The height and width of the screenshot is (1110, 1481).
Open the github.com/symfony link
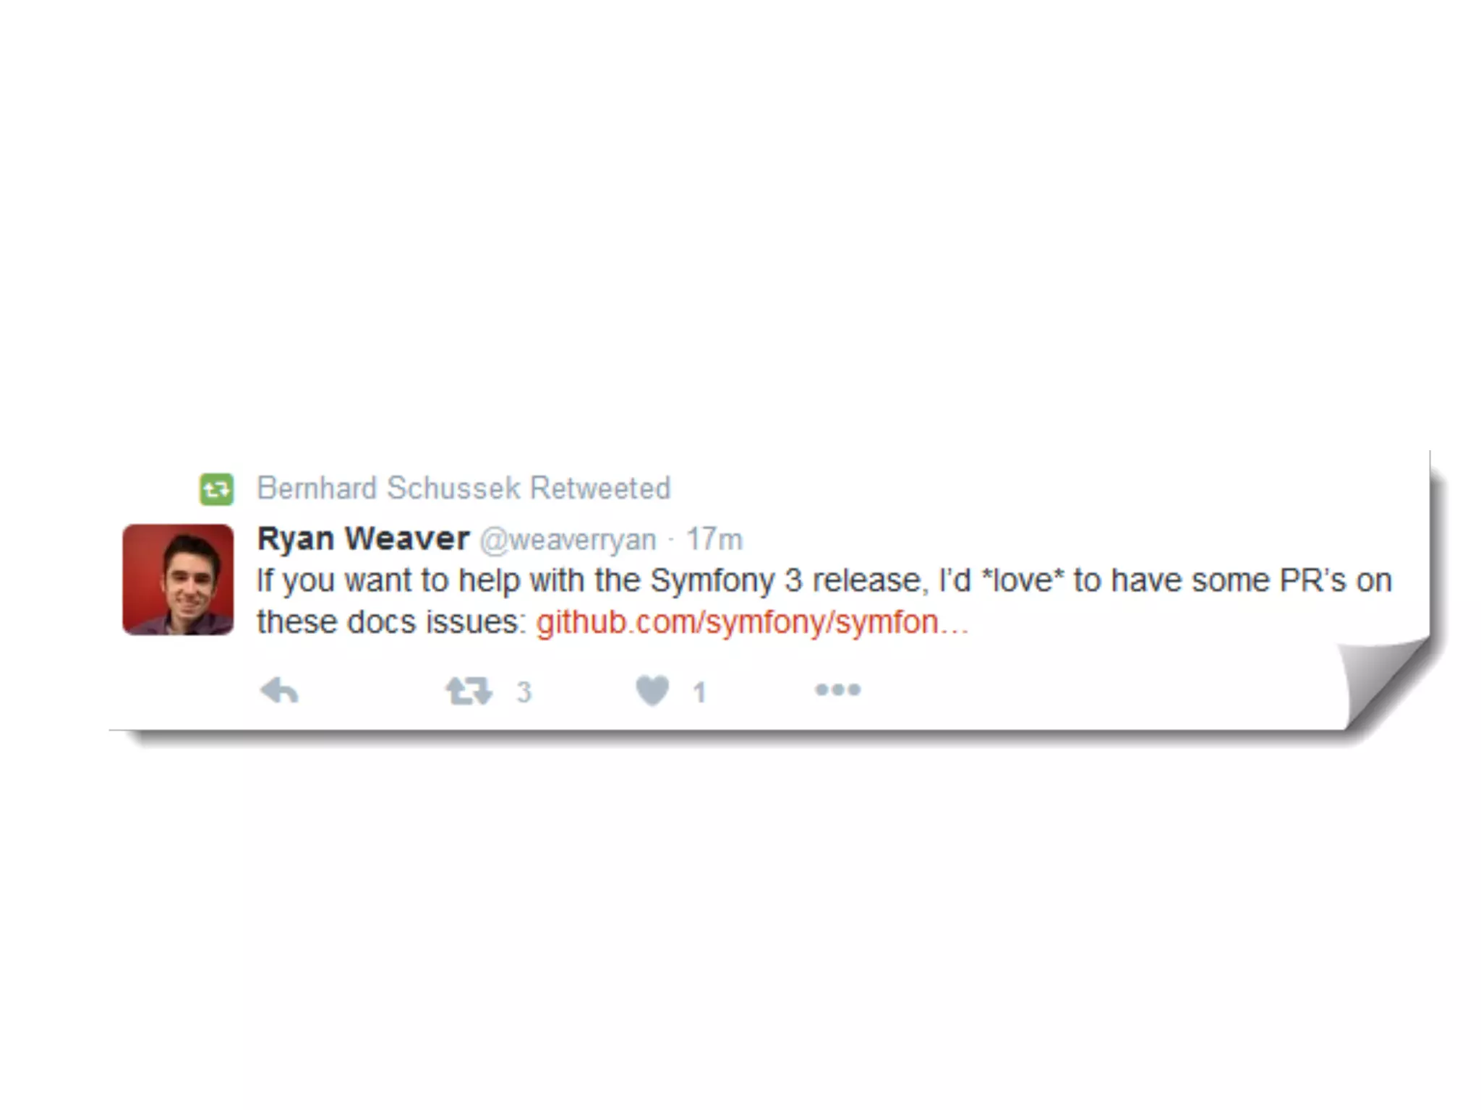pos(752,622)
